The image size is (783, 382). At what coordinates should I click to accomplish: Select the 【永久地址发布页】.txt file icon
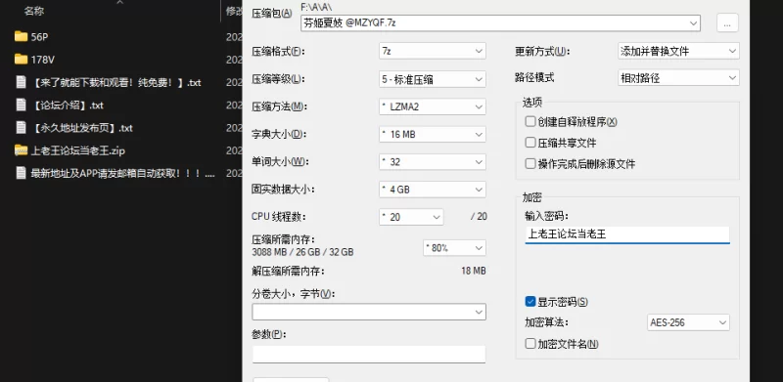click(x=21, y=128)
